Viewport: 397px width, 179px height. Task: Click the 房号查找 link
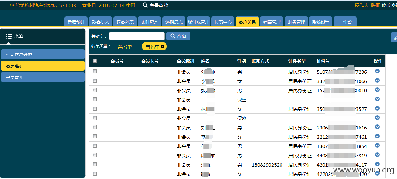(x=159, y=5)
